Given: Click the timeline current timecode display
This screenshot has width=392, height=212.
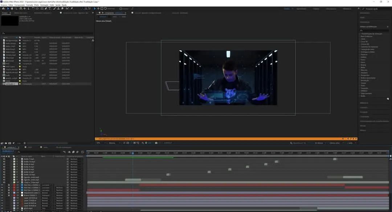Looking at the screenshot, I should point(8,151).
